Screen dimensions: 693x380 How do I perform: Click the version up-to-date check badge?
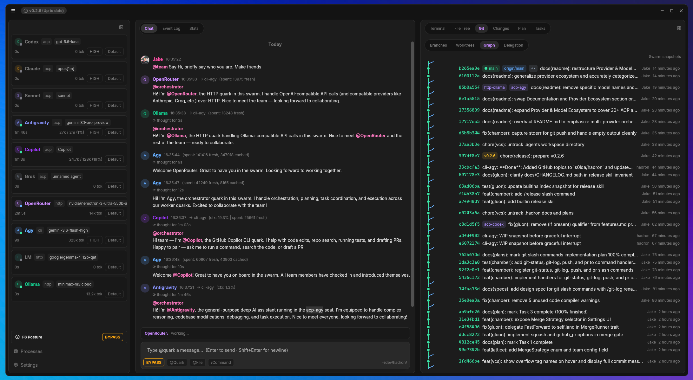[43, 11]
